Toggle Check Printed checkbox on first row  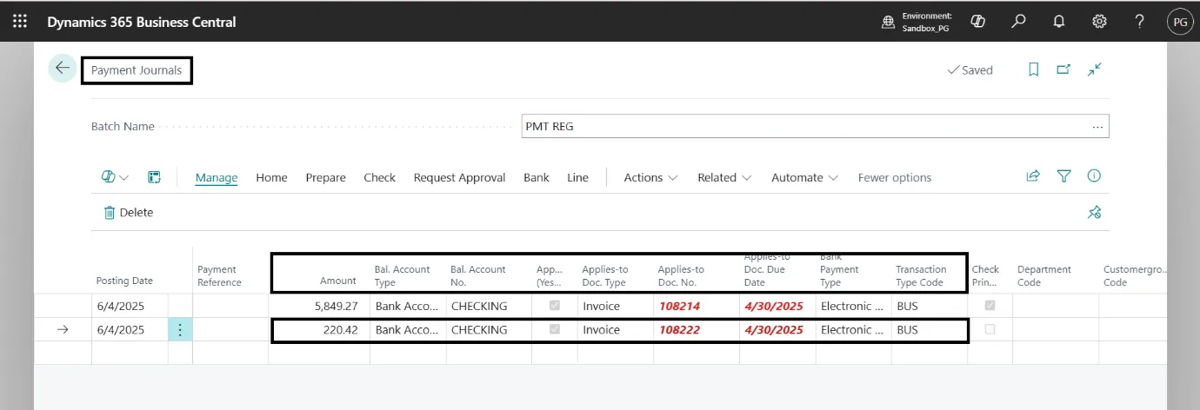(990, 306)
